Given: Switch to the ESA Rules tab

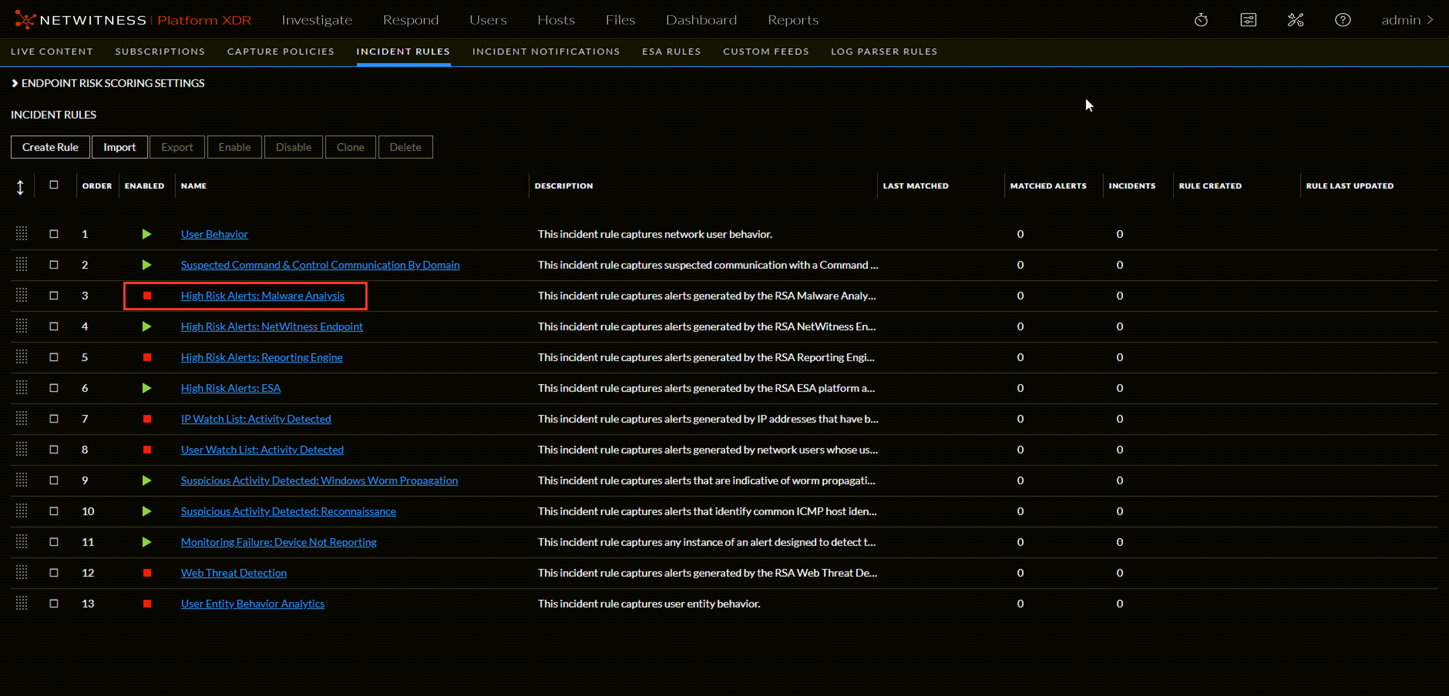Looking at the screenshot, I should tap(672, 51).
